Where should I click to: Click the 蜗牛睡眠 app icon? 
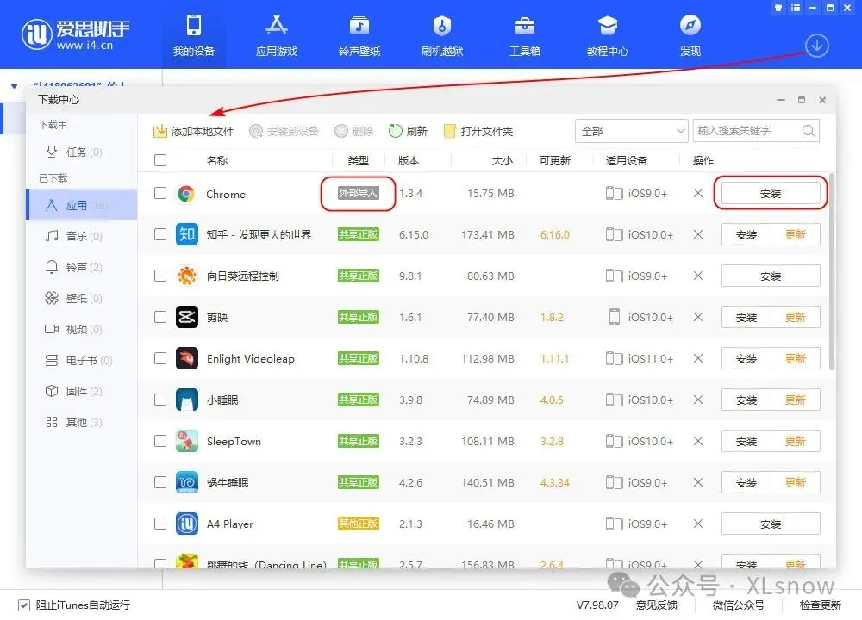(186, 482)
